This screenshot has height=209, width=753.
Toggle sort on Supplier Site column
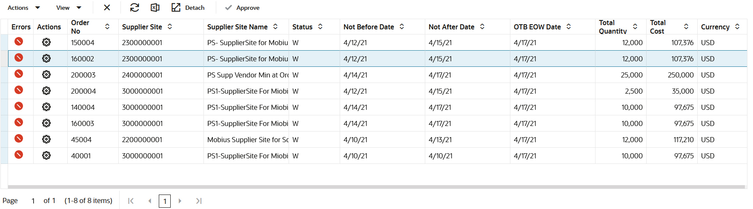coord(170,26)
